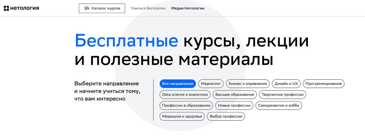Open the Учиться бесплатно link
This screenshot has height=137, width=365.
148,8
